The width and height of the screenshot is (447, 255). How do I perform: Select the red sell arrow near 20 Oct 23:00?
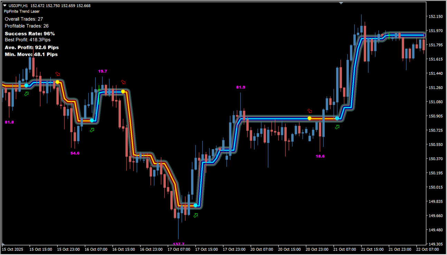click(x=310, y=111)
